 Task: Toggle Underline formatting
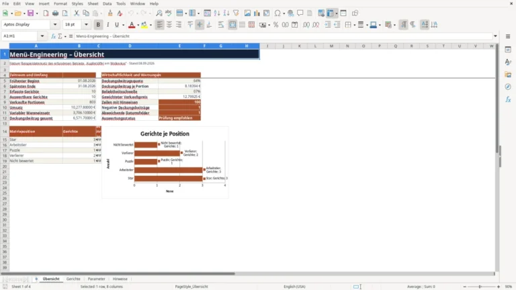(116, 25)
